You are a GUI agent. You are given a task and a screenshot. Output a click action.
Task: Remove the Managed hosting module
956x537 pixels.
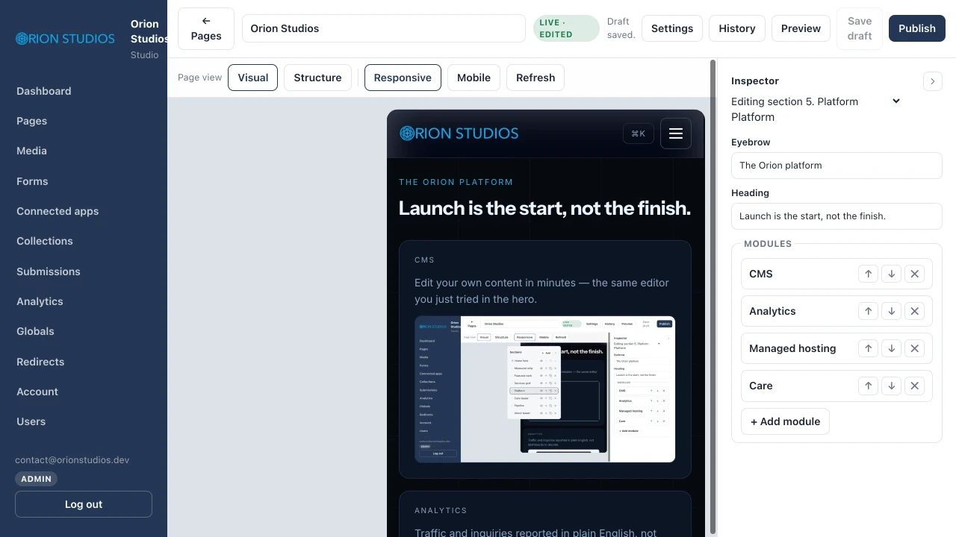[x=914, y=348]
